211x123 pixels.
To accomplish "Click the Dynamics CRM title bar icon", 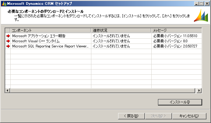I will click(4, 3).
